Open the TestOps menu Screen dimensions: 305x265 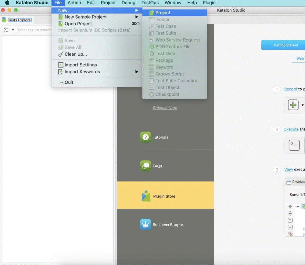click(x=150, y=3)
